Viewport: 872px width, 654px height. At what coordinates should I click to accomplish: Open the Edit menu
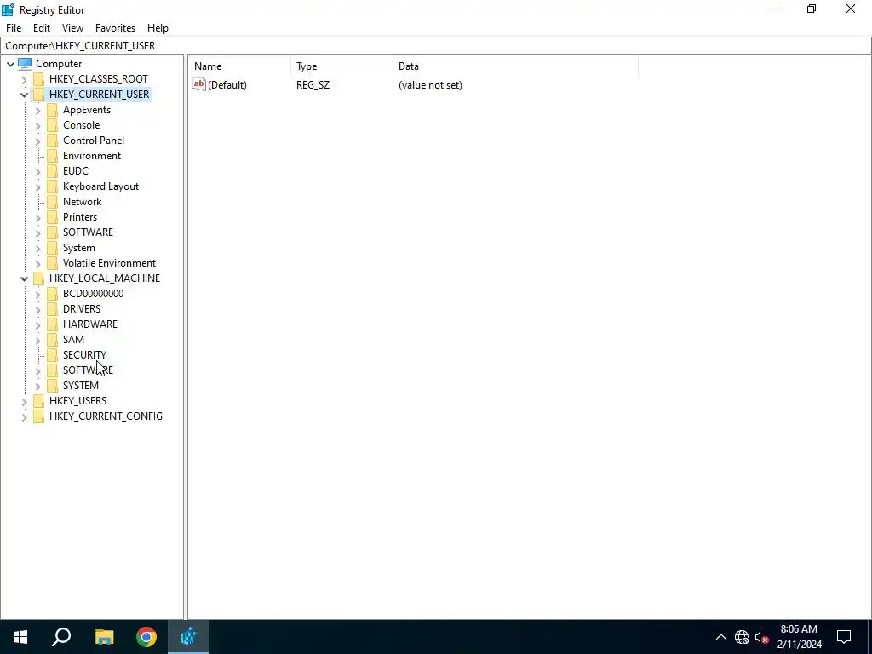42,28
